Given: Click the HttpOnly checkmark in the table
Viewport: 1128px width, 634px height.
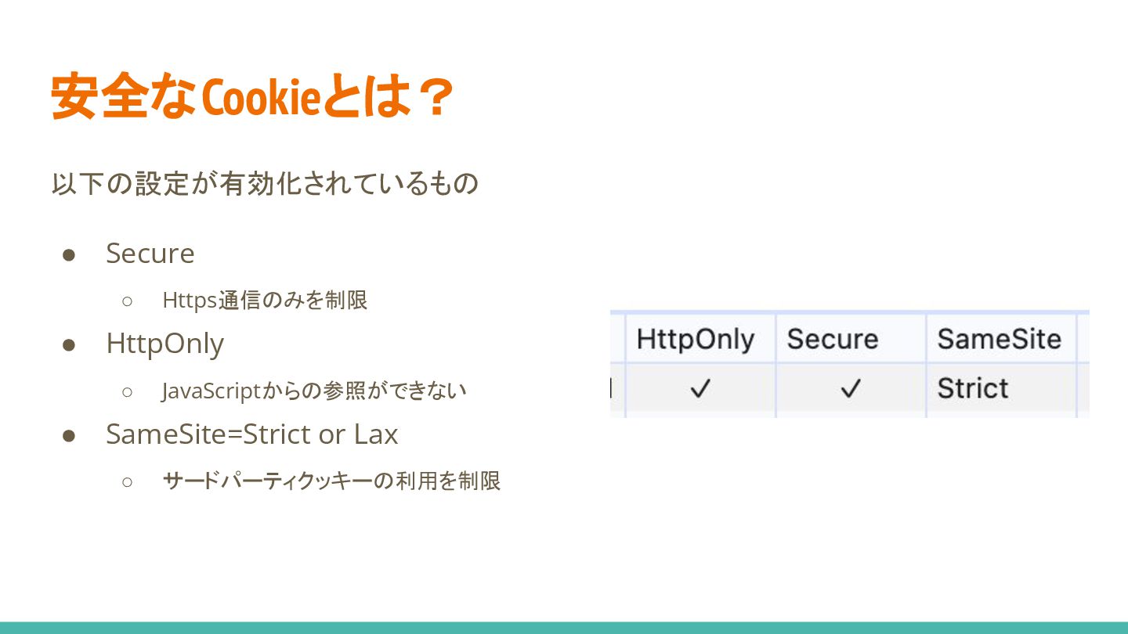Looking at the screenshot, I should click(x=700, y=388).
